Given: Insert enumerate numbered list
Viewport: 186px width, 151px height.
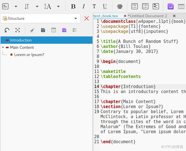Looking at the screenshot, I should [145, 6].
